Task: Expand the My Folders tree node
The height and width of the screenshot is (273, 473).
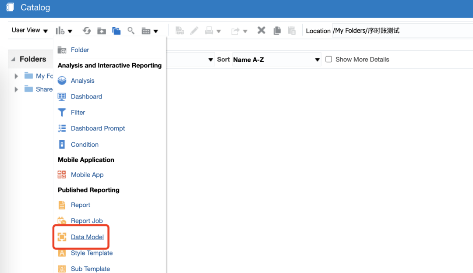Action: click(16, 76)
